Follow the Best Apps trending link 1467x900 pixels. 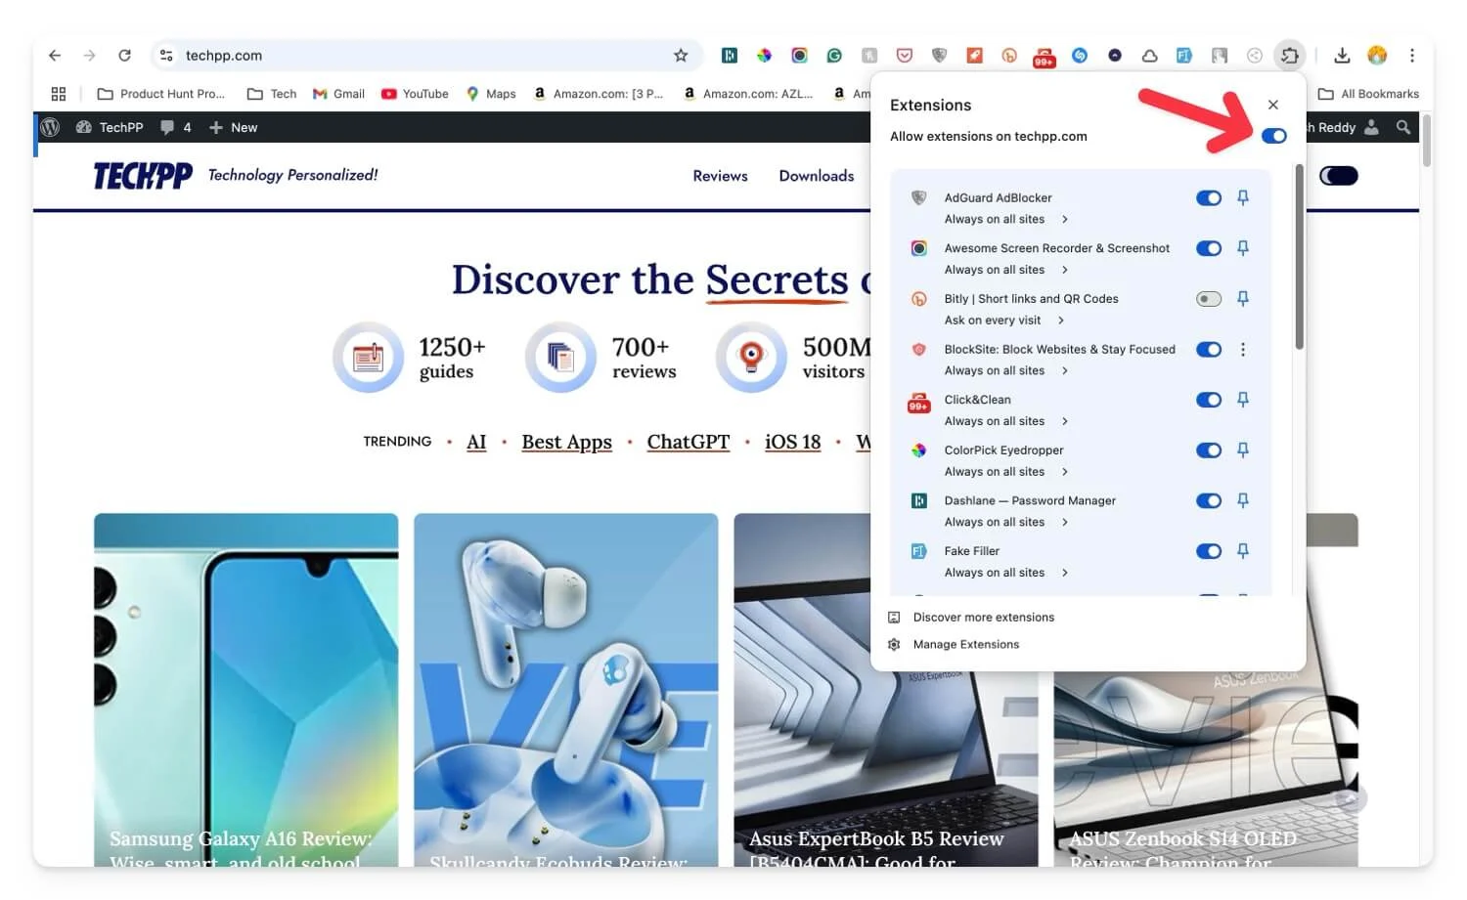click(x=566, y=442)
